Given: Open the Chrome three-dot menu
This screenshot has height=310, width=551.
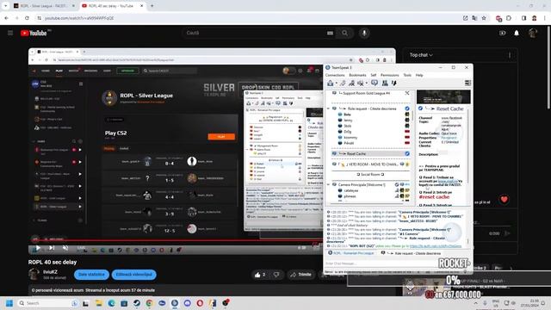Looking at the screenshot, I should [545, 18].
